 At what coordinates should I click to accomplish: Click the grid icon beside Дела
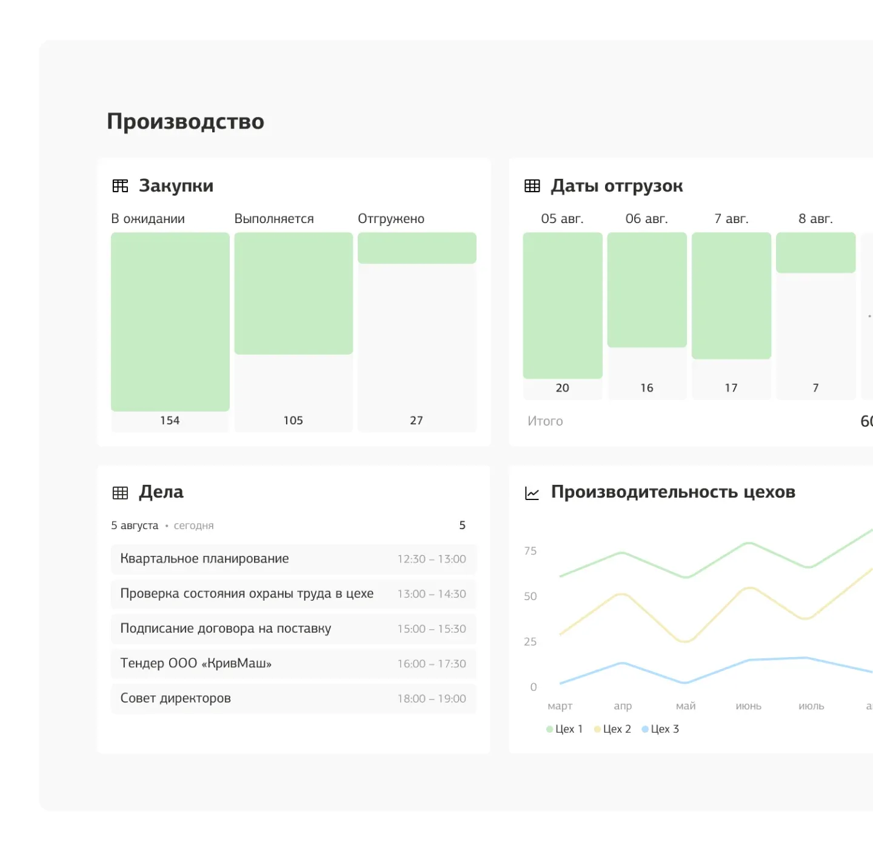pos(120,493)
